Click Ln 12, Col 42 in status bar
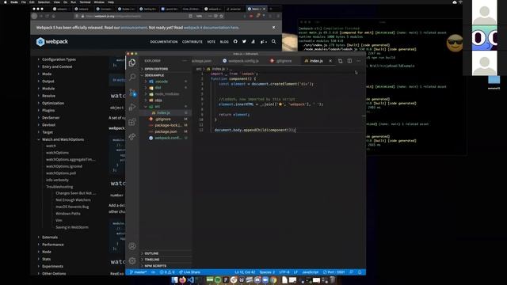Image resolution: width=507 pixels, height=285 pixels. click(245, 272)
